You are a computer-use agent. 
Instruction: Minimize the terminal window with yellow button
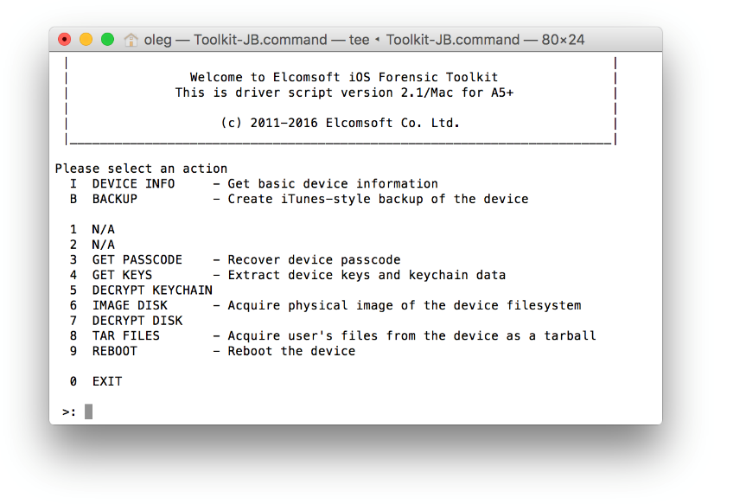(86, 40)
